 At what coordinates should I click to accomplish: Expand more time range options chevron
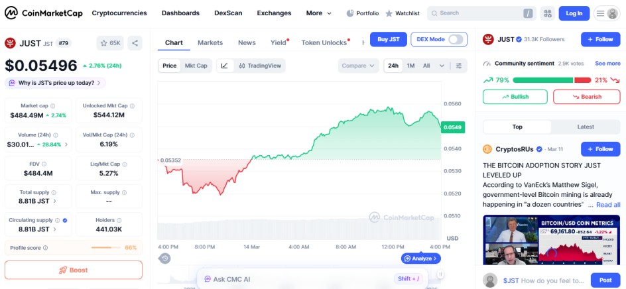[442, 66]
